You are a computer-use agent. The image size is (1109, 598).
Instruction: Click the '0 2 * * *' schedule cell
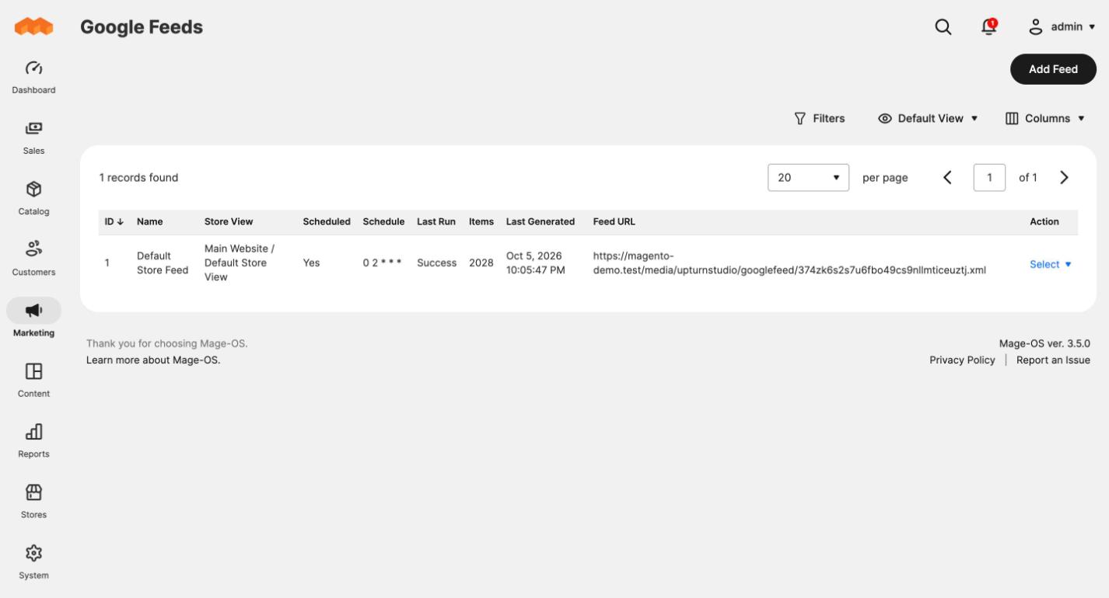(x=383, y=262)
